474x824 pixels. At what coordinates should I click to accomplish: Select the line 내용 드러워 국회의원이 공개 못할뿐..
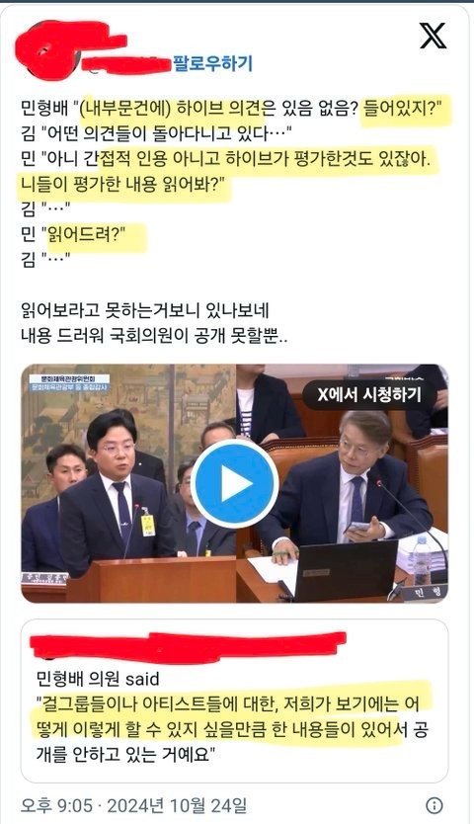point(154,334)
